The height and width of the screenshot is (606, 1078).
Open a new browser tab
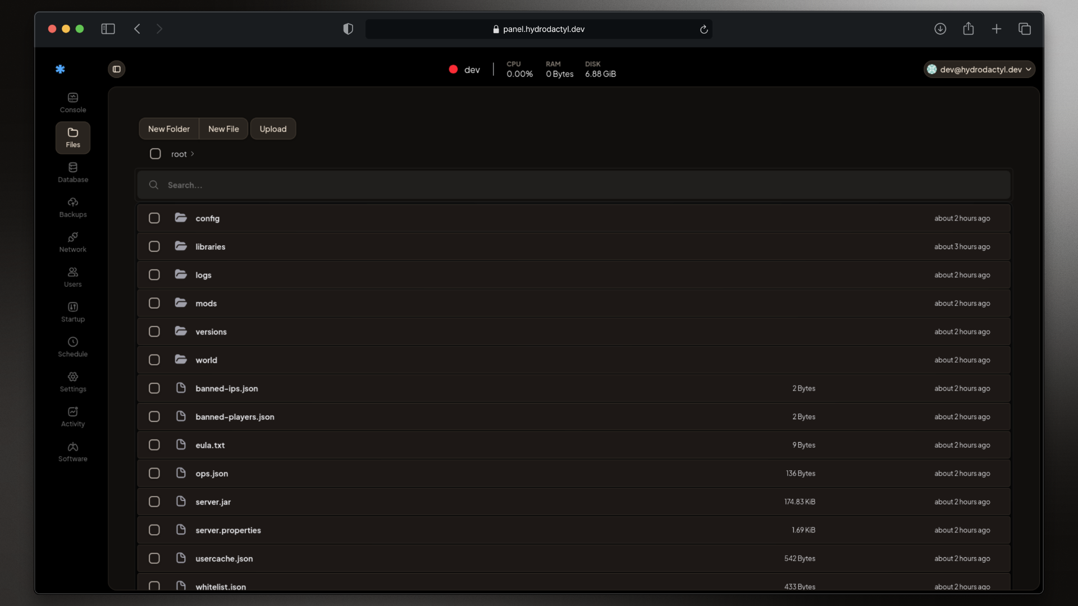point(996,29)
